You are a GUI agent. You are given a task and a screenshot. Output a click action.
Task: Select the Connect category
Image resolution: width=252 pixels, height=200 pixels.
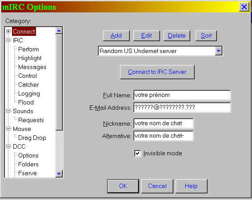click(24, 31)
